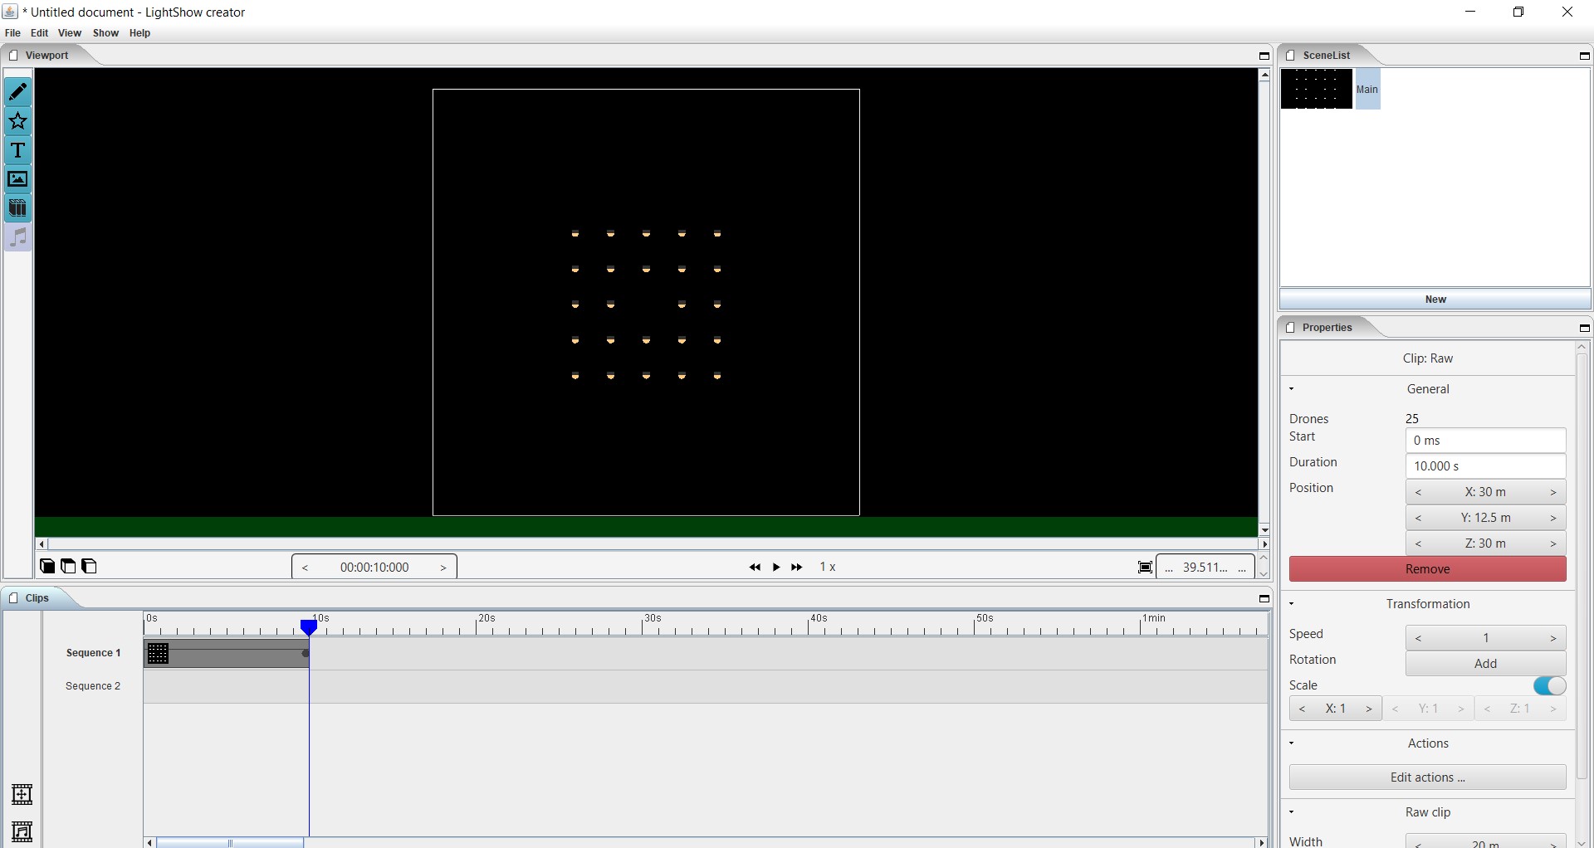Decrease Scale X value
1594x848 pixels.
(1303, 709)
